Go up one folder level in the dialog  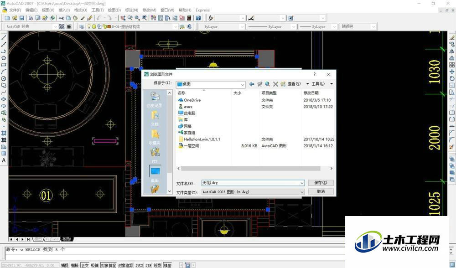[x=260, y=84]
